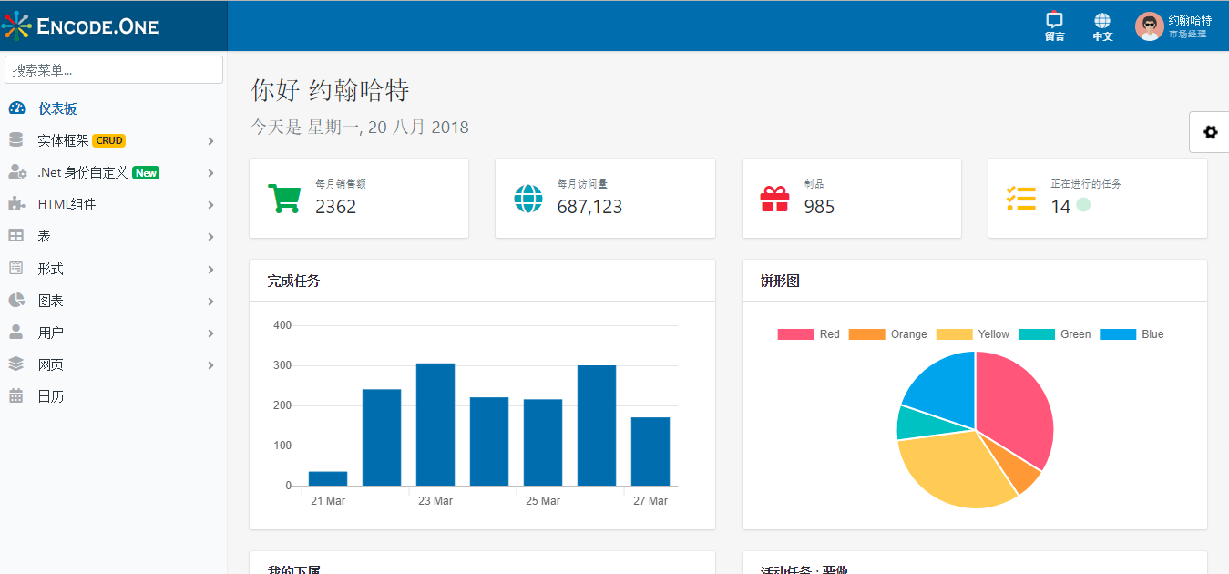Click the CRUD badge
Viewport: 1229px width, 574px height.
tap(109, 140)
